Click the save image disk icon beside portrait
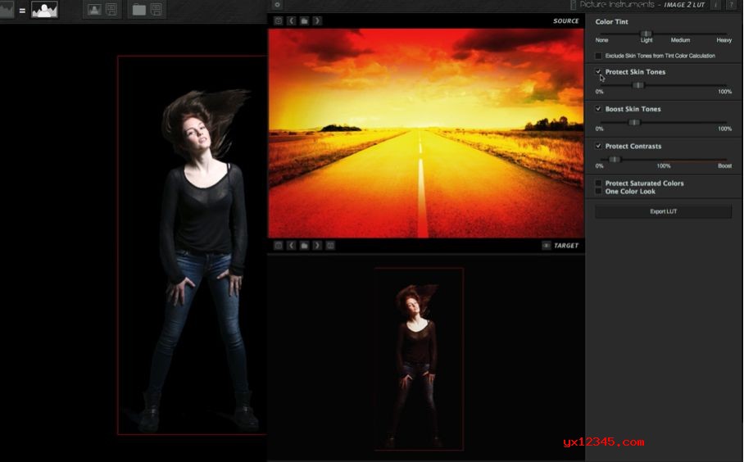 point(111,10)
